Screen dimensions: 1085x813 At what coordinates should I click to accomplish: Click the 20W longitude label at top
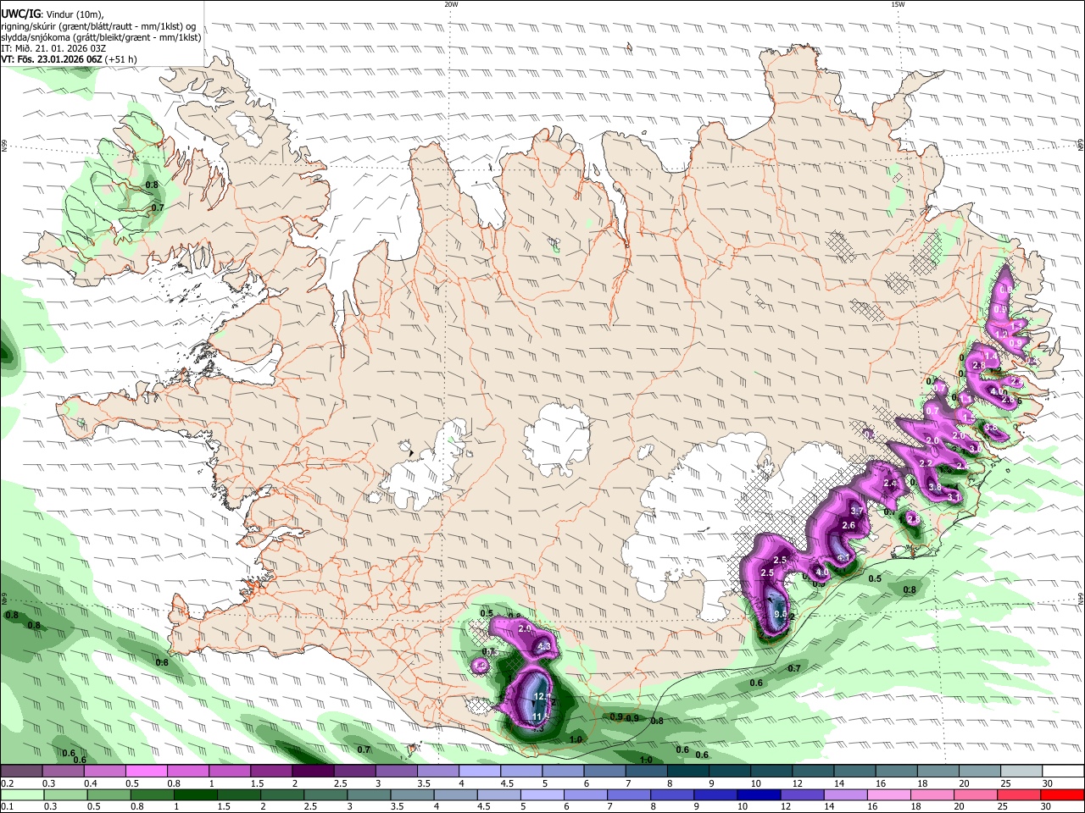(451, 4)
